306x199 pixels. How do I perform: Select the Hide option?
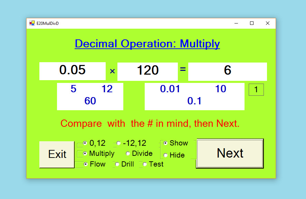(x=165, y=155)
